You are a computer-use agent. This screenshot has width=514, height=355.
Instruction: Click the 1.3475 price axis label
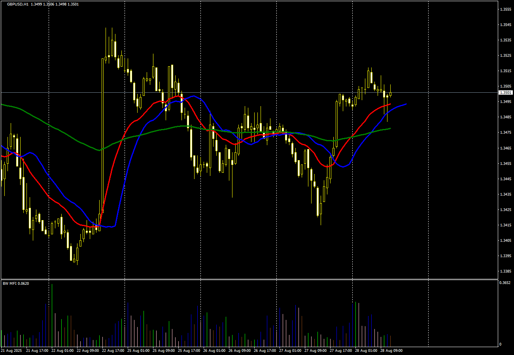click(506, 133)
